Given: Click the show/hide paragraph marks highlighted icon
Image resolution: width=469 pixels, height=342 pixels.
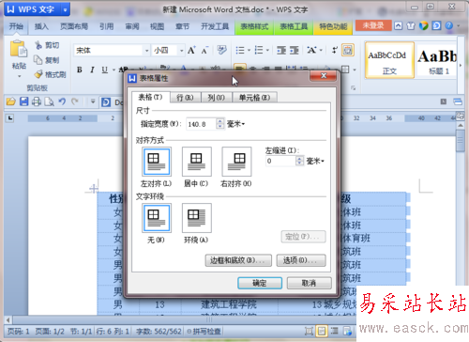Looking at the screenshot, I should [x=348, y=50].
